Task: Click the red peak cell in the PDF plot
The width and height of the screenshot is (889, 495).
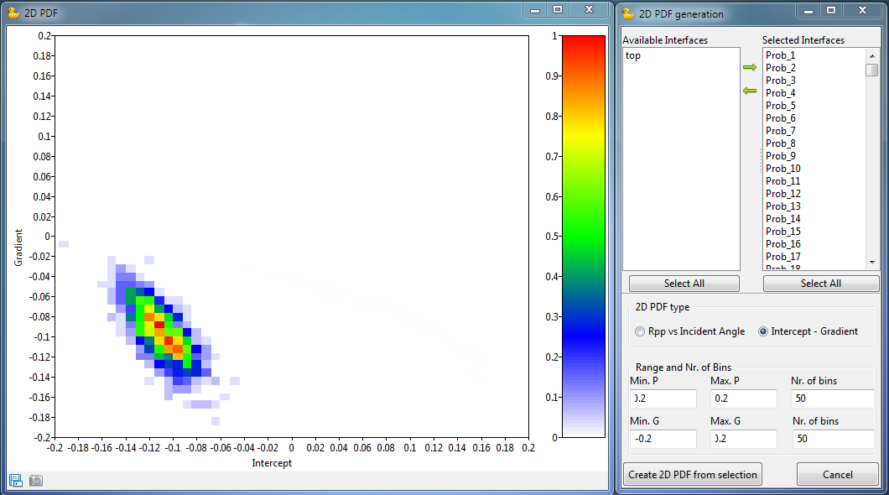Action: (159, 326)
